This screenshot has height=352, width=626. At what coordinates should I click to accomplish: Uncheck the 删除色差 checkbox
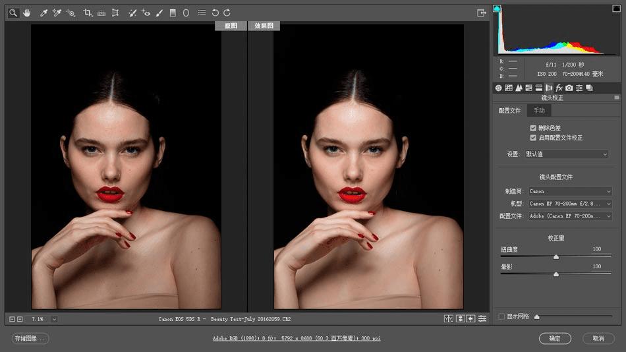click(x=533, y=128)
